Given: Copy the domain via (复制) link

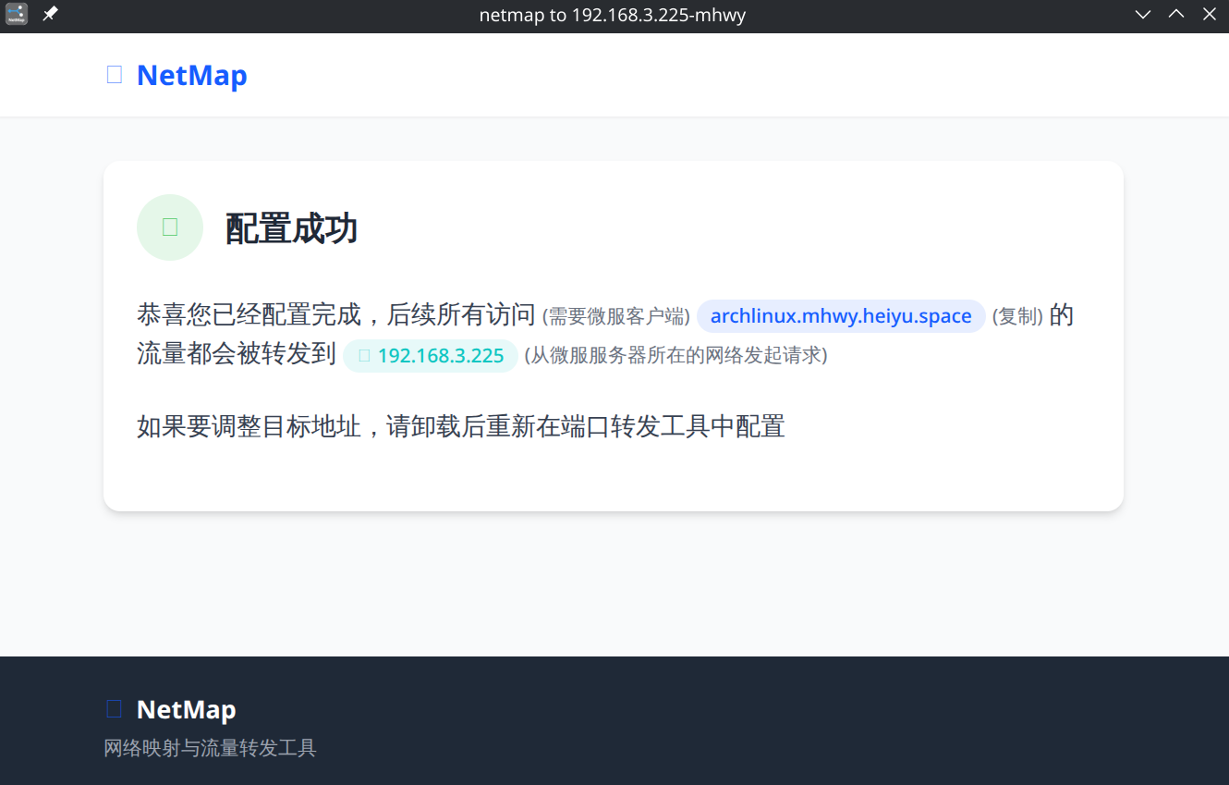Looking at the screenshot, I should [1017, 316].
